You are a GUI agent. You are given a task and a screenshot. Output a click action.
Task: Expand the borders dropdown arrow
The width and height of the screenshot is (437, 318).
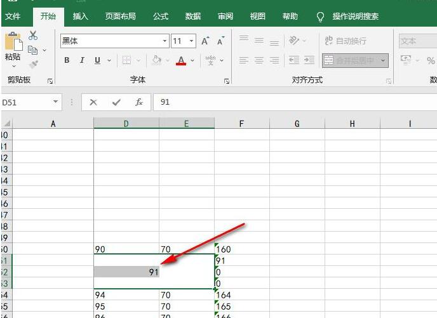coord(138,60)
